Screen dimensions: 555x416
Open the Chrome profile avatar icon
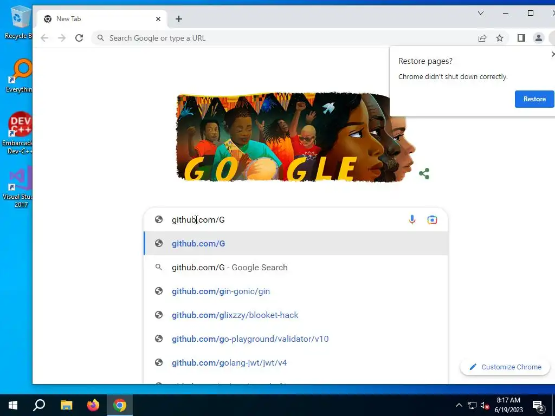pos(538,38)
